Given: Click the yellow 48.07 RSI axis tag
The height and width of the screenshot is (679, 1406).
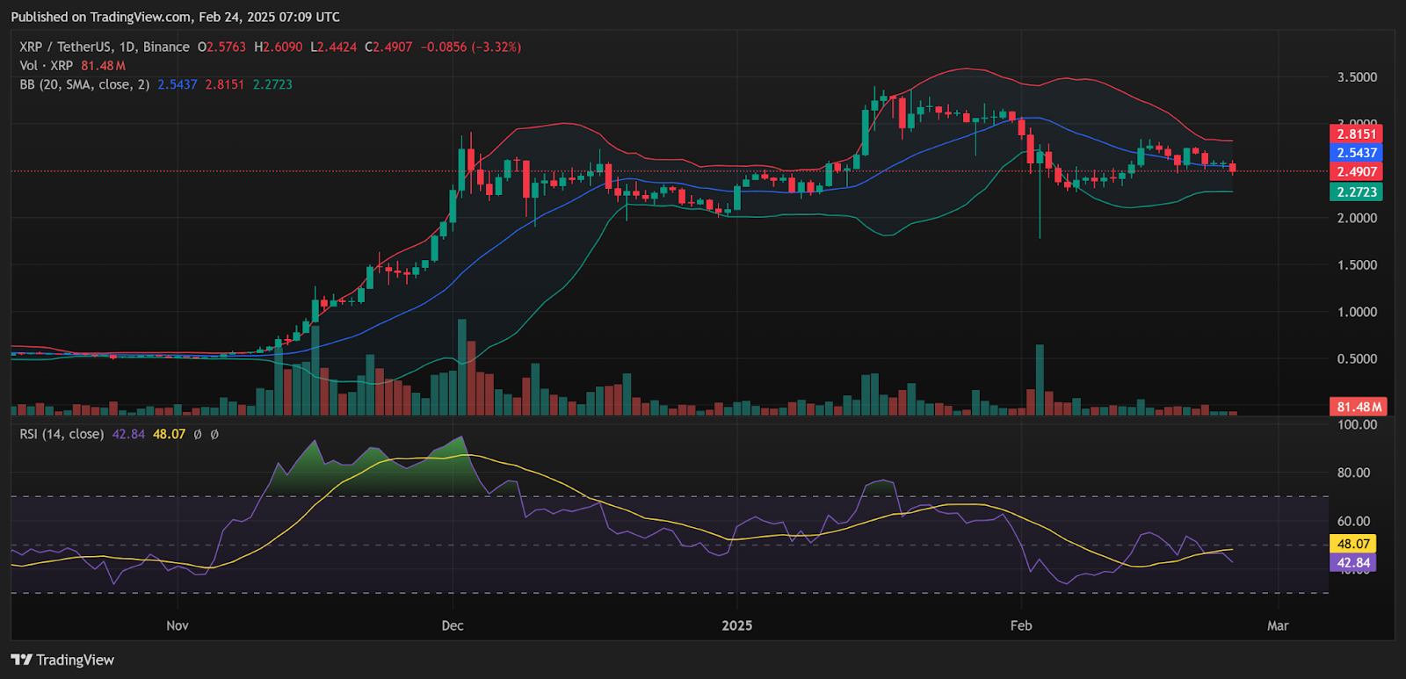Looking at the screenshot, I should pyautogui.click(x=1353, y=545).
